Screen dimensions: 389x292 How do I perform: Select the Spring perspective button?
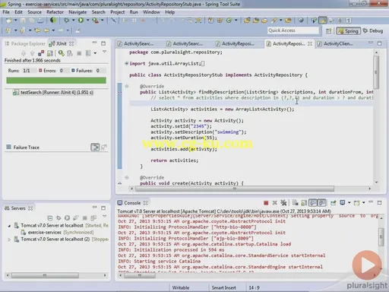[349, 31]
